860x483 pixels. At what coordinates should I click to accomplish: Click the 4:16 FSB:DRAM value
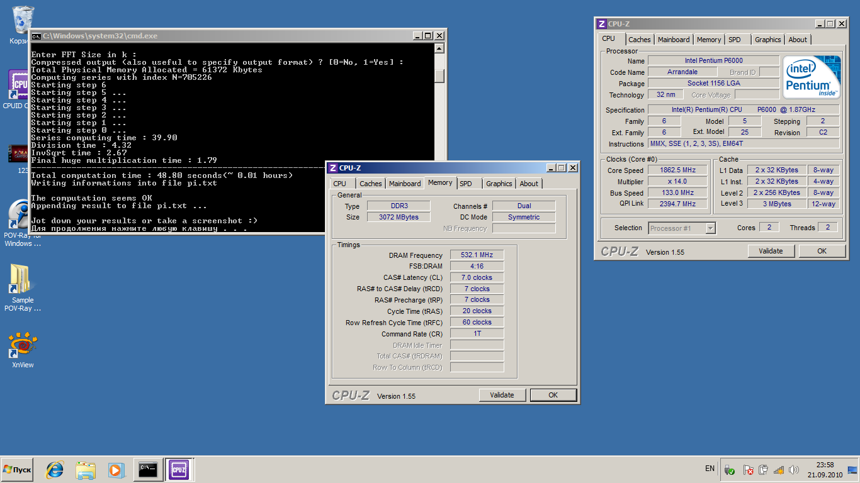coord(477,267)
